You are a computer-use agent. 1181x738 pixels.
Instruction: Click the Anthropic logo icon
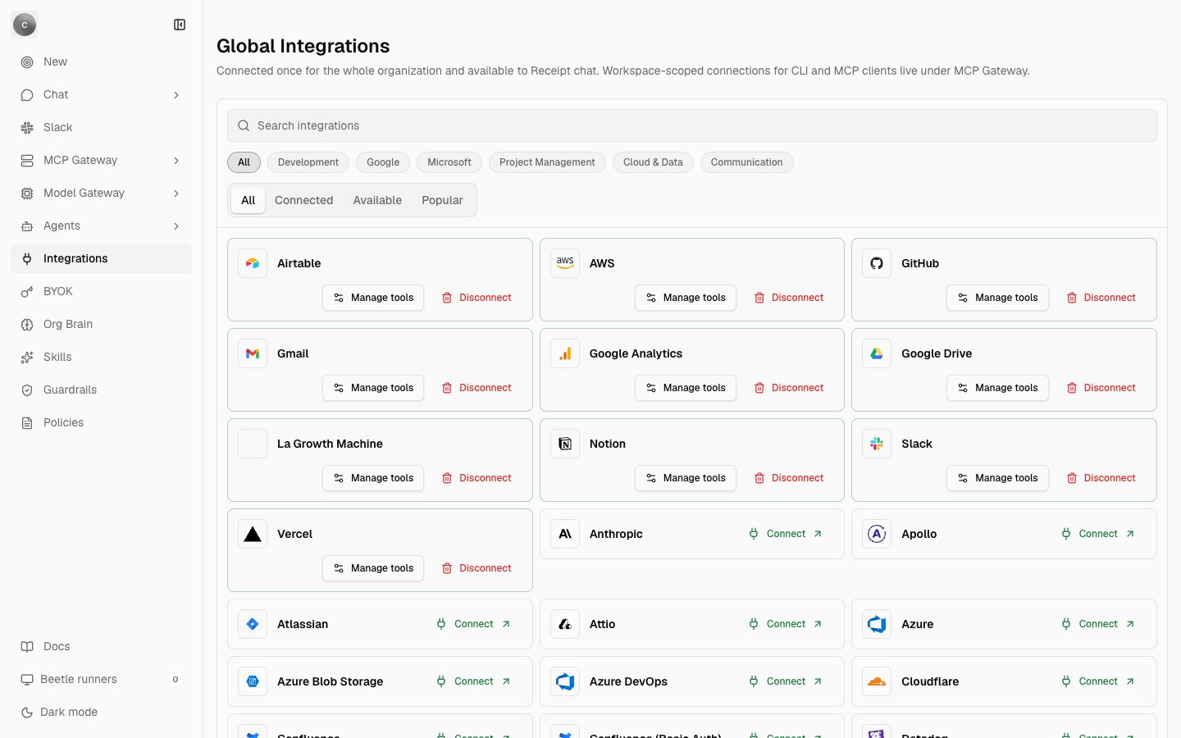click(565, 534)
